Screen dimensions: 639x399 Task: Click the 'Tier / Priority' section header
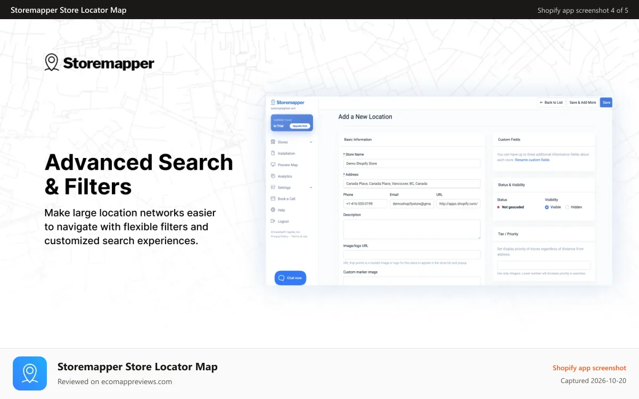tap(508, 234)
